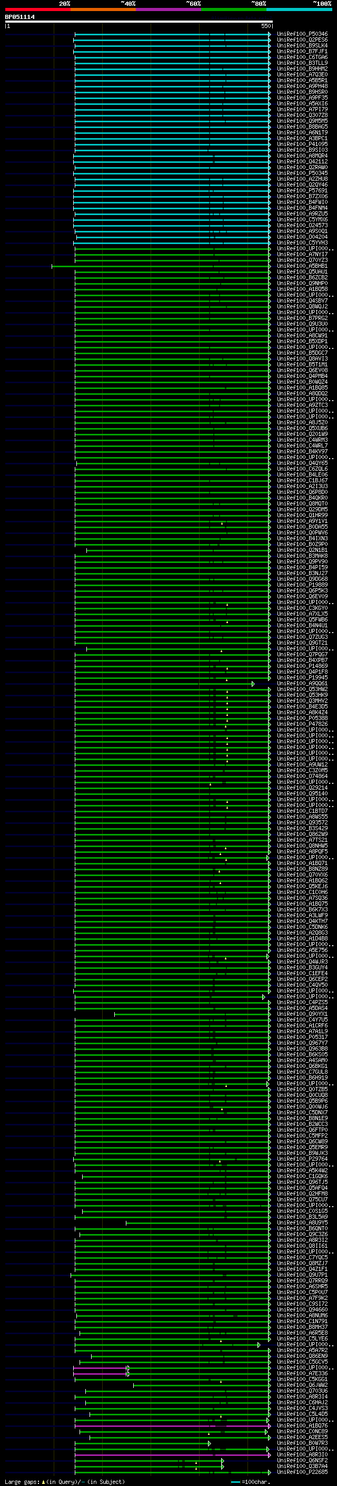Click the magenta segment in the A7E336 row
This screenshot has height=1486, width=337.
(101, 1374)
